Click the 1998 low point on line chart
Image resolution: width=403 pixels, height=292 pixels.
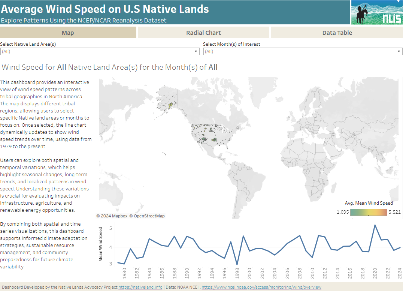pos(237,264)
